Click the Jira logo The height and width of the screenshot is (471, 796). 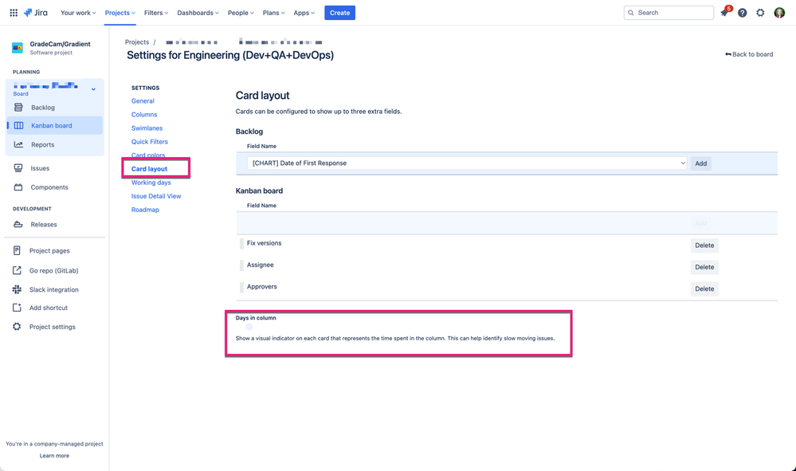pos(36,13)
